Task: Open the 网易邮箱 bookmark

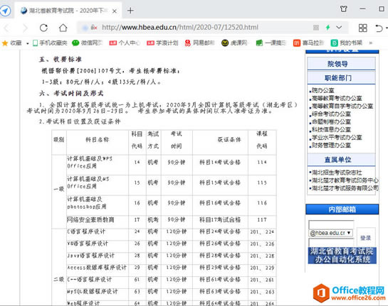Action: pyautogui.click(x=200, y=43)
